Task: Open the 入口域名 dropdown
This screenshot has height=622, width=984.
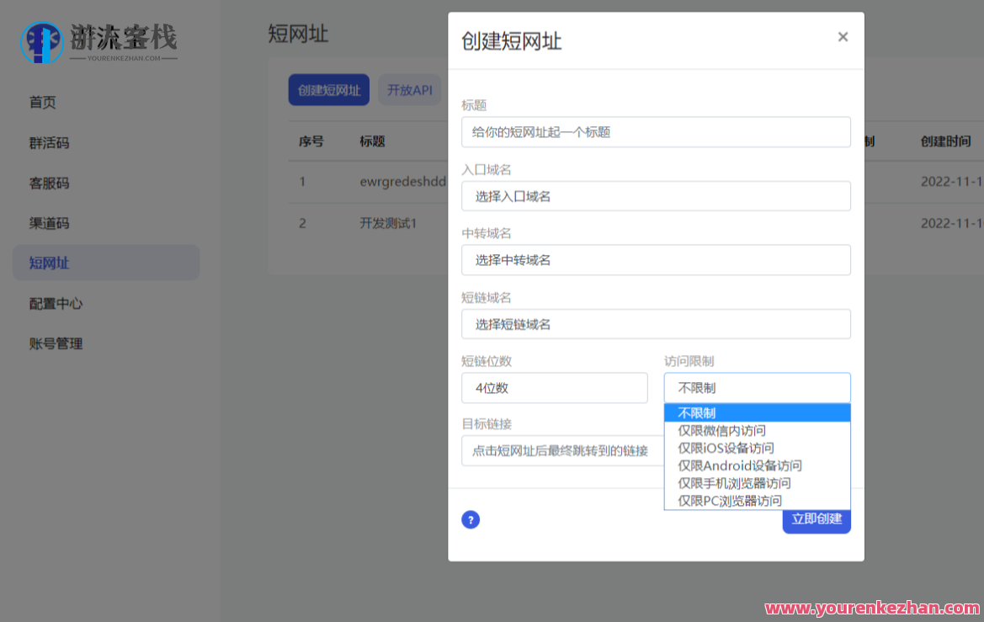Action: pos(656,195)
